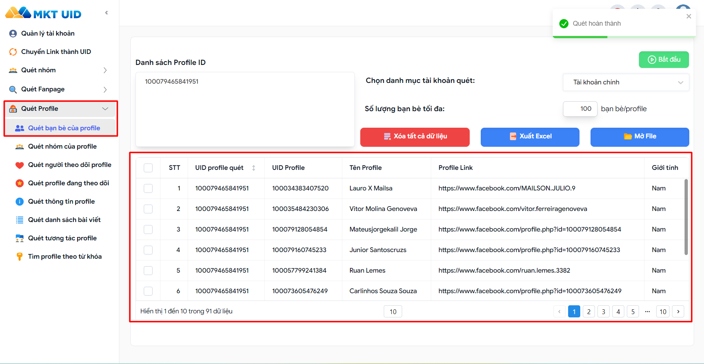The height and width of the screenshot is (364, 704).
Task: Go to page 3
Action: (603, 312)
